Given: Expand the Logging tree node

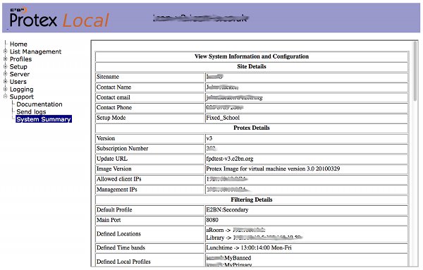Looking at the screenshot, I should pos(6,89).
